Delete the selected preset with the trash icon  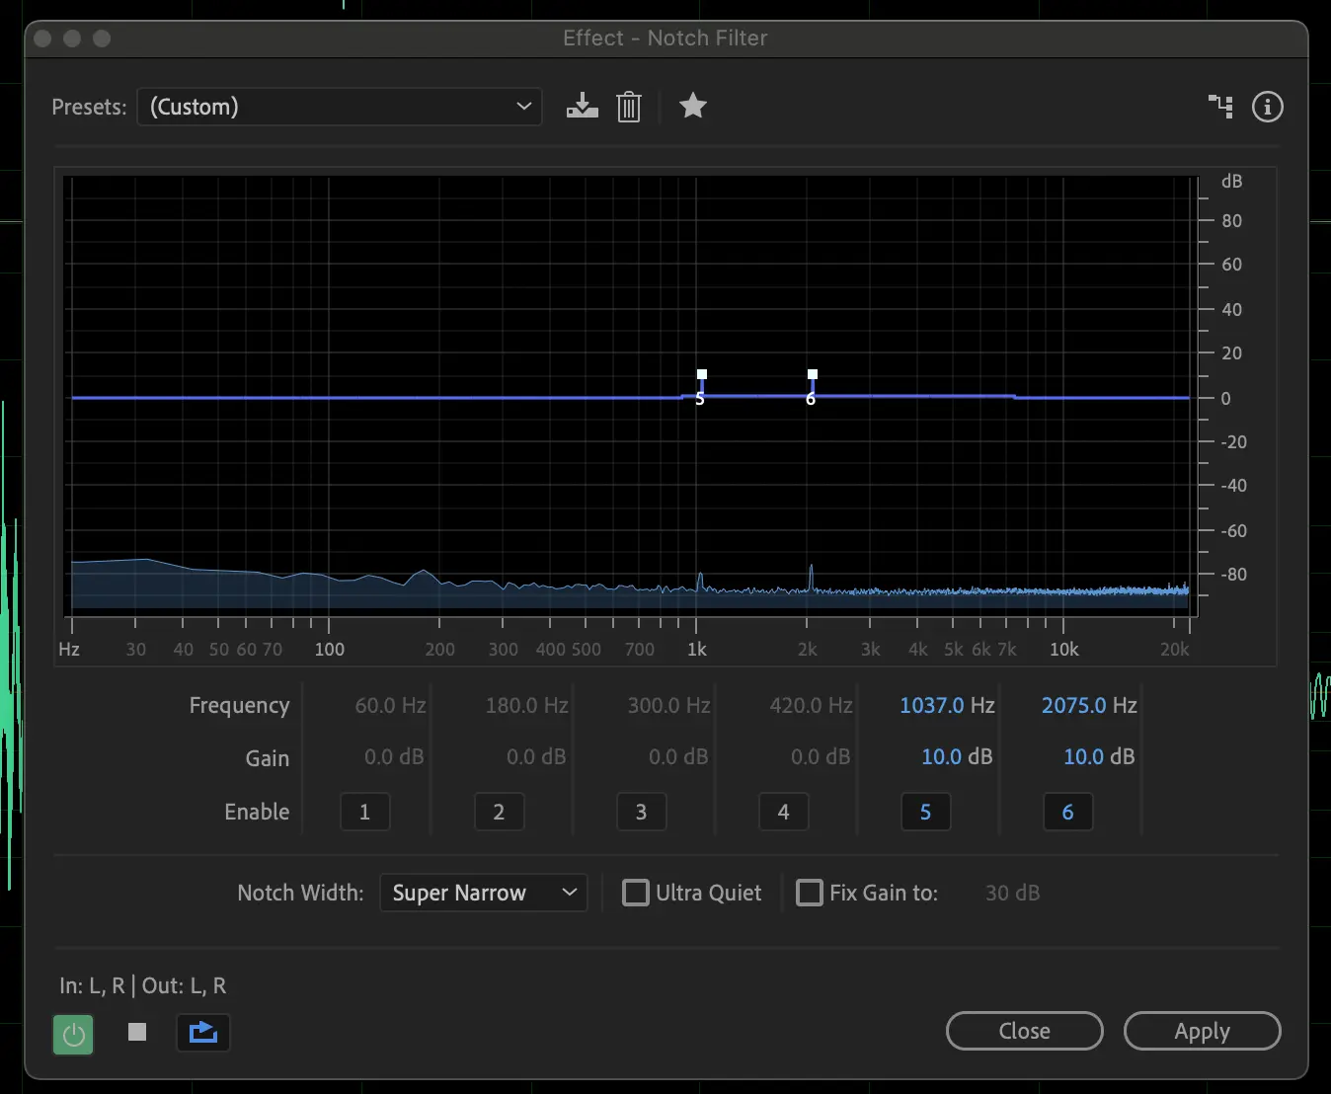click(x=629, y=107)
